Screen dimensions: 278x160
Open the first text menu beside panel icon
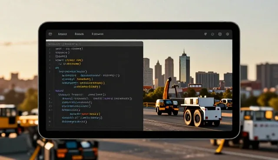(63, 34)
